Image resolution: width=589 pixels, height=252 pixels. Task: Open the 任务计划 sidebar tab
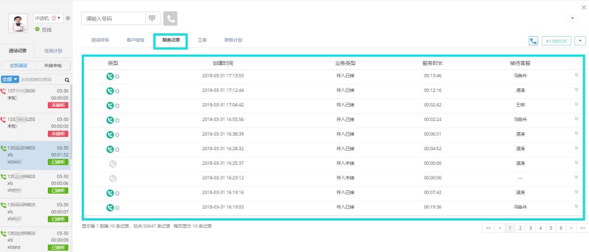(53, 51)
